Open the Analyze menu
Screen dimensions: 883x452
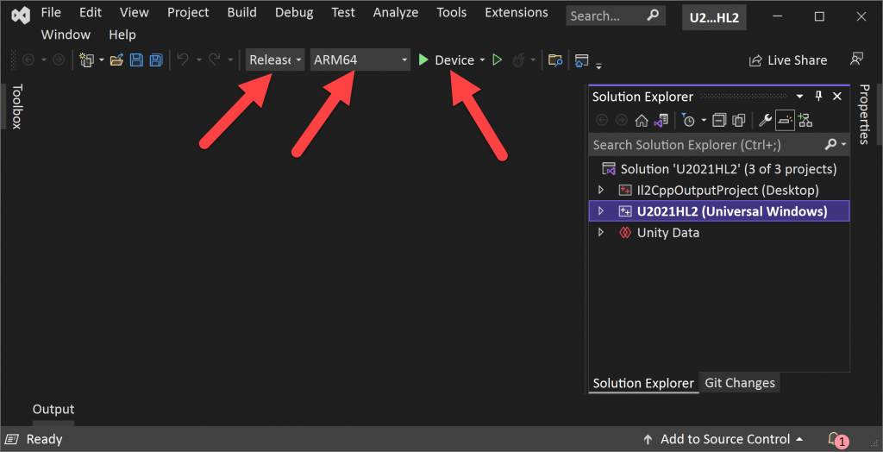[395, 12]
